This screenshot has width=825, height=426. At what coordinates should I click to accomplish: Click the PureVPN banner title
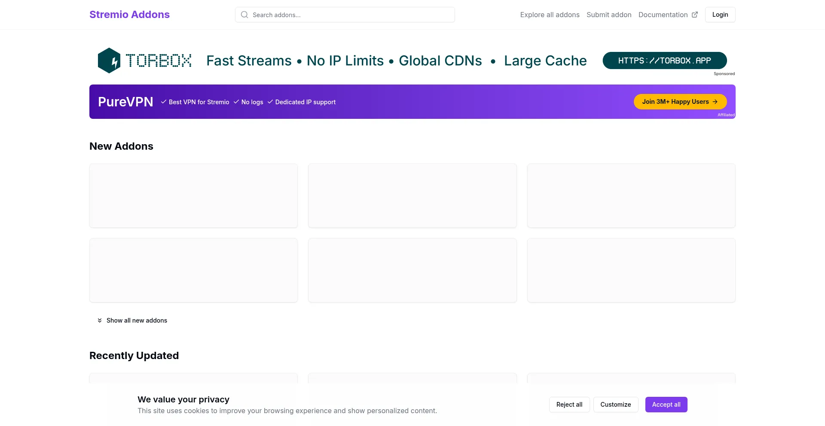pyautogui.click(x=125, y=102)
